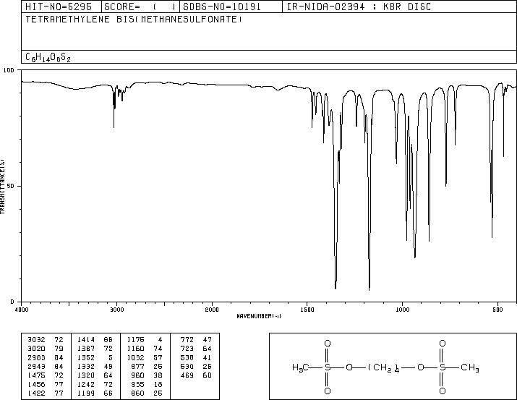The height and width of the screenshot is (400, 517).
Task: Click the TRANSMITTANCE y-axis title
Action: [3, 187]
